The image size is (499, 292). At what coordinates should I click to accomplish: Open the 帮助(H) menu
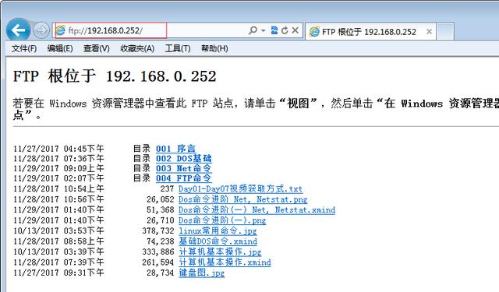(214, 48)
